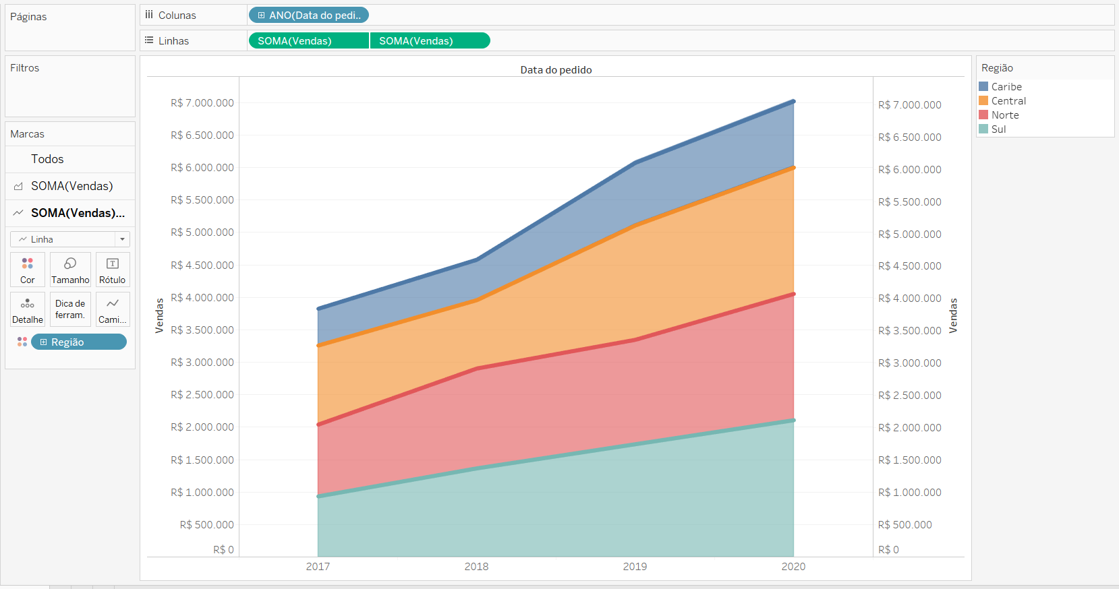Image resolution: width=1119 pixels, height=589 pixels.
Task: Click the 2019 x-axis label
Action: 635,566
